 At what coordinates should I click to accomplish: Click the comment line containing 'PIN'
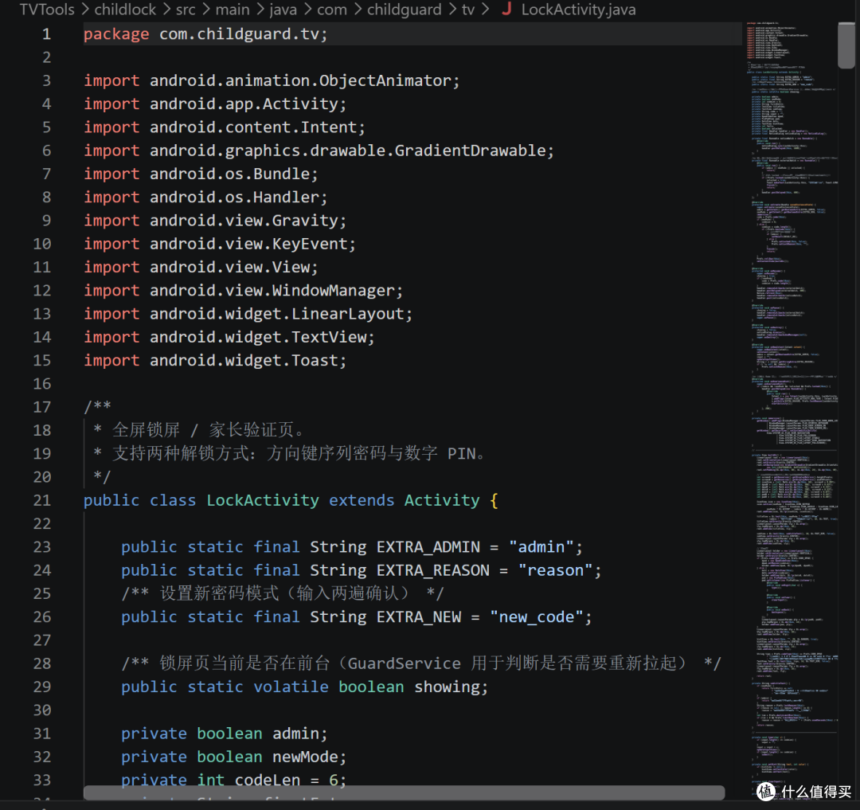point(290,453)
